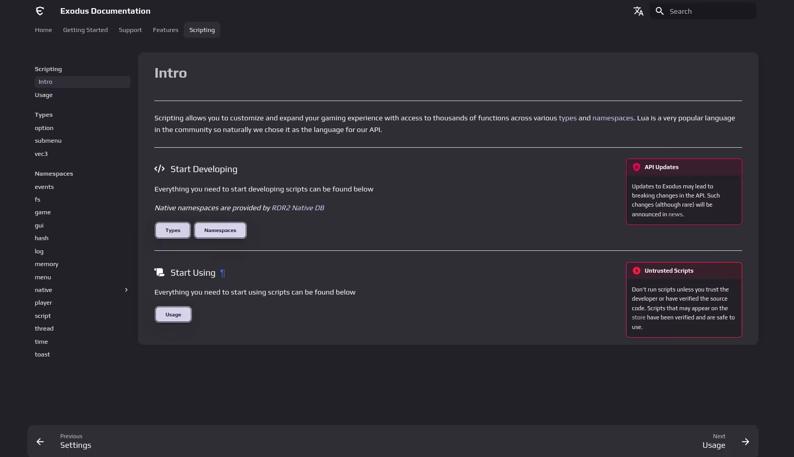Screen dimensions: 794x457
Task: Click the Previous arrow toward Settings
Action: pos(40,441)
